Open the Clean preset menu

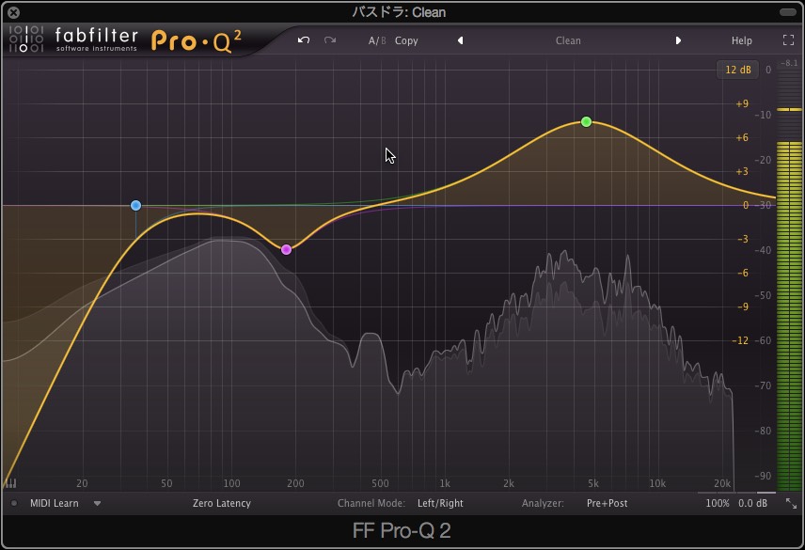point(568,40)
